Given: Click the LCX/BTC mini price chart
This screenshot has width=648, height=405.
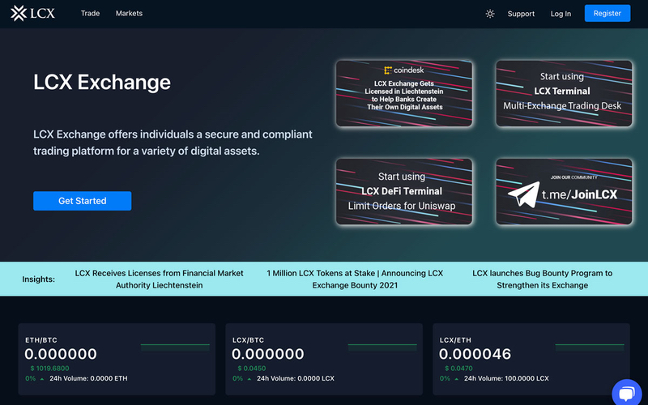Looking at the screenshot, I should click(382, 347).
